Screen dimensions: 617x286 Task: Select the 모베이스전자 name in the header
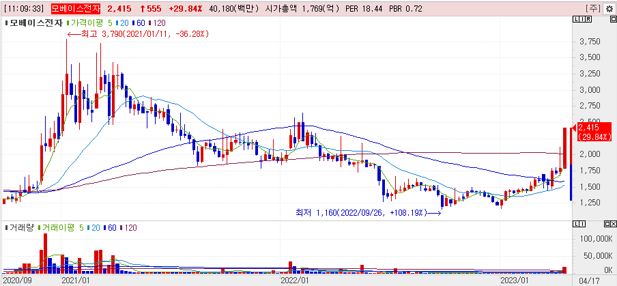pos(76,9)
